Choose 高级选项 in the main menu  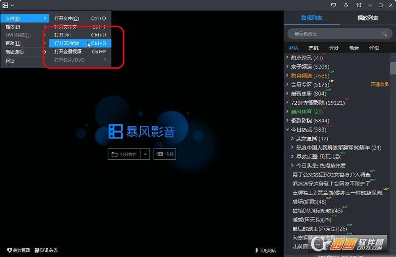[x=25, y=52]
